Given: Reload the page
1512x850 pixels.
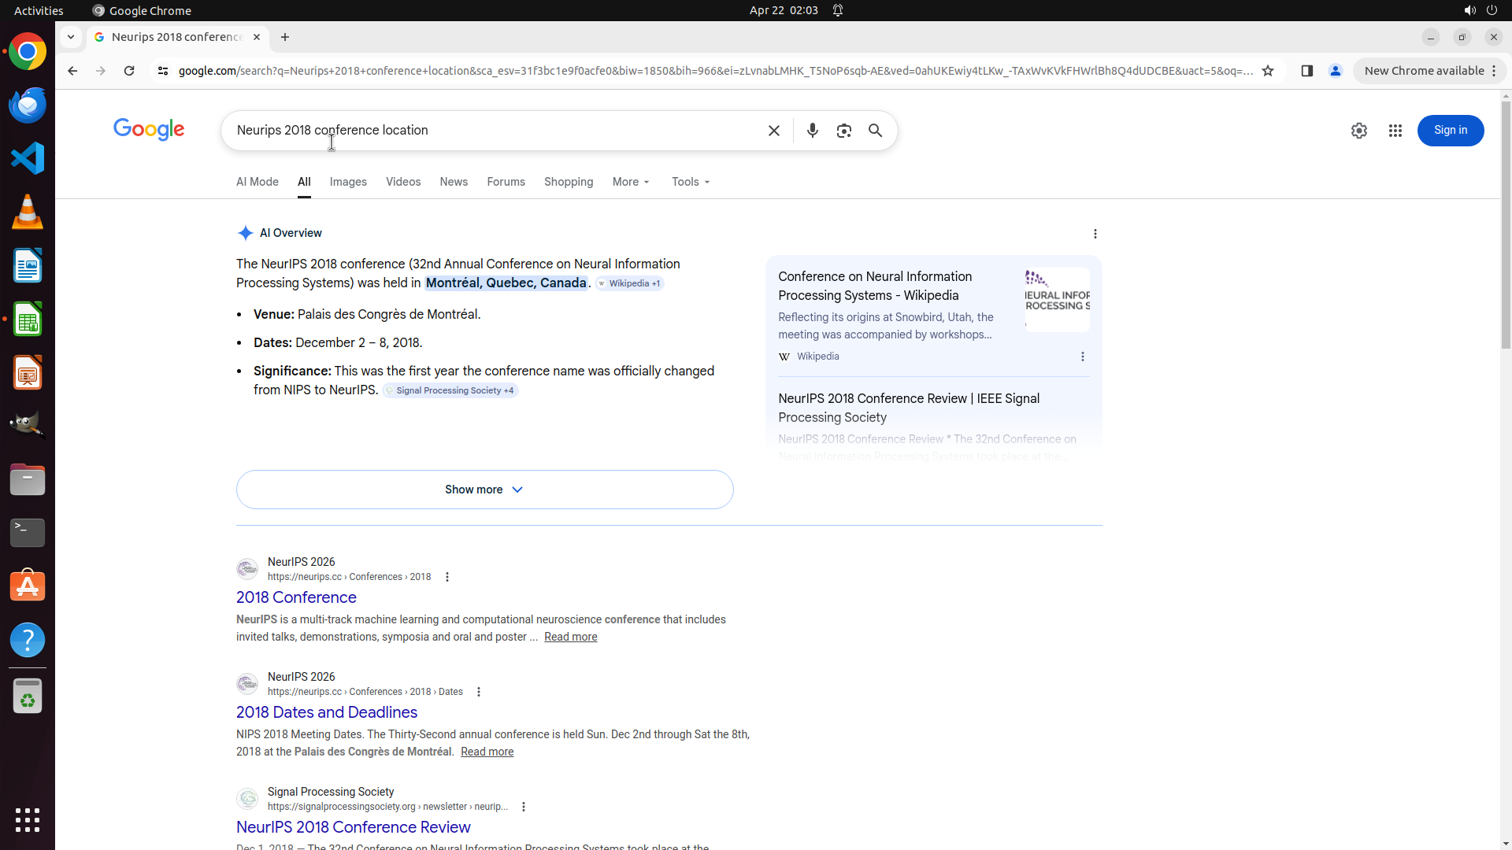Looking at the screenshot, I should click(x=129, y=71).
